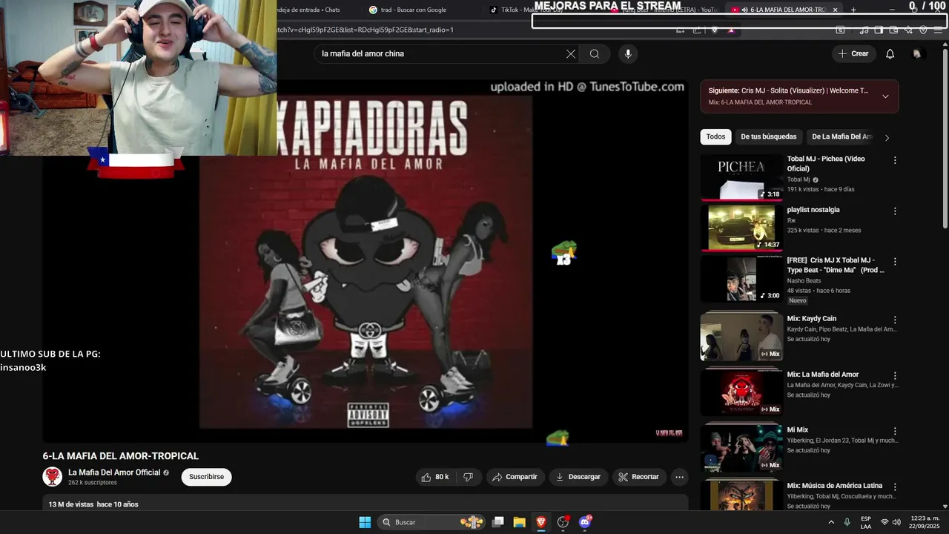Show more filter chips with arrow

point(887,137)
